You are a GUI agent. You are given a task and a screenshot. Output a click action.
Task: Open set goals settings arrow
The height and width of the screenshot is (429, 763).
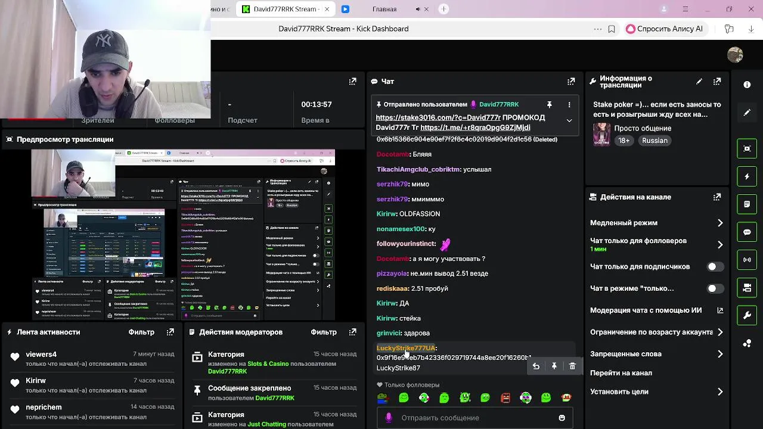tap(720, 391)
